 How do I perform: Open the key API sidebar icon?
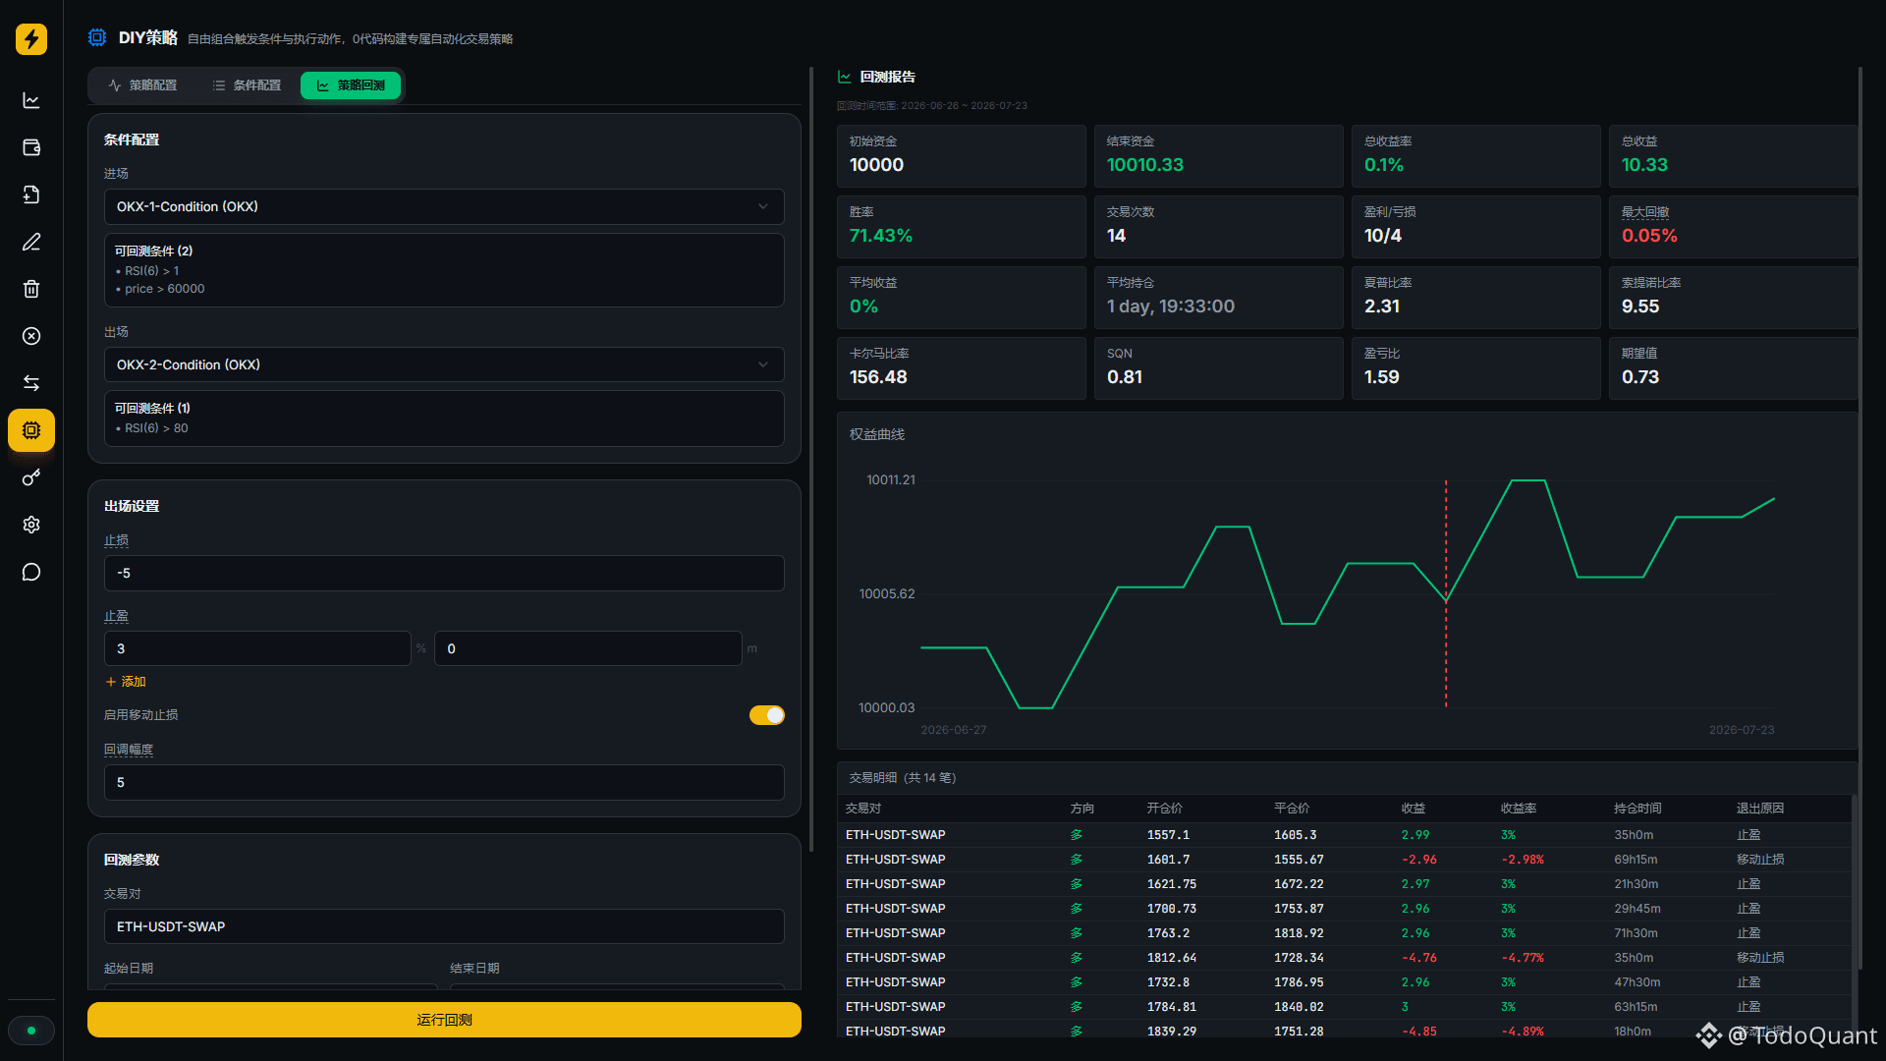[31, 477]
